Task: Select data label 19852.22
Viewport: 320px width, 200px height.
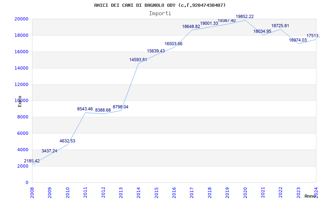Action: (x=245, y=16)
